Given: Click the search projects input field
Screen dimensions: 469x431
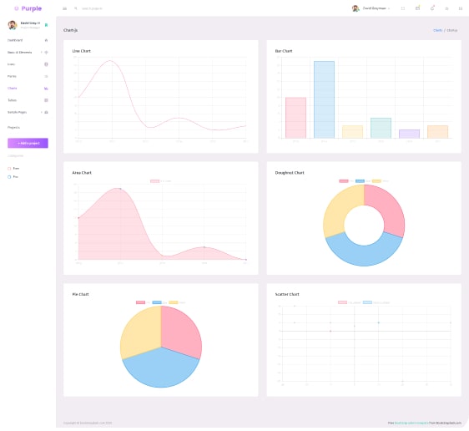Looking at the screenshot, I should click(x=98, y=8).
